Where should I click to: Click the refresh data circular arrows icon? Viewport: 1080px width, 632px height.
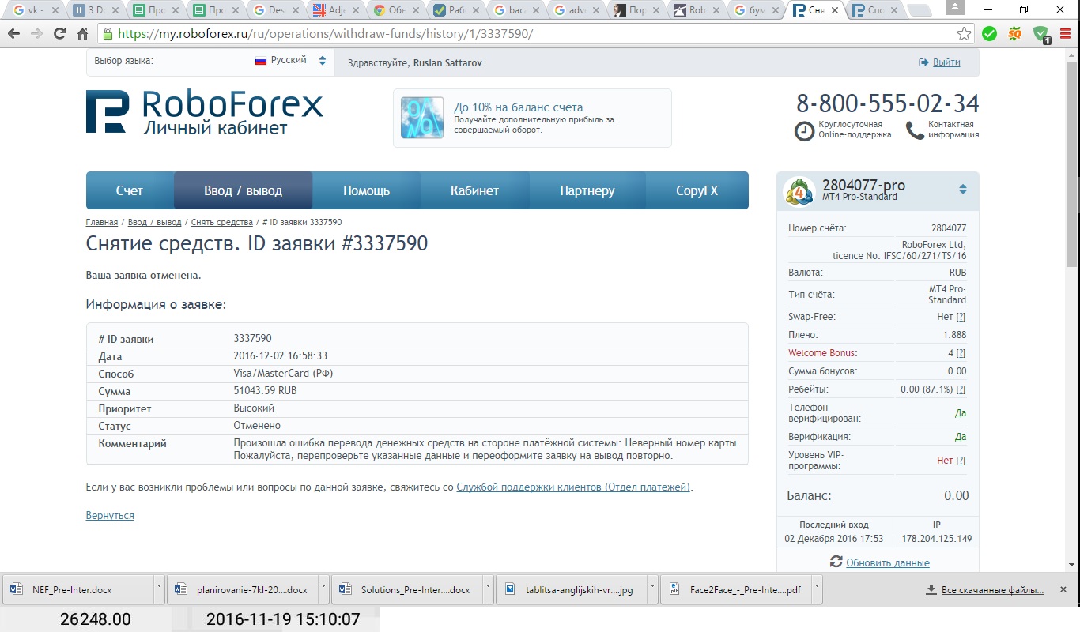point(836,562)
